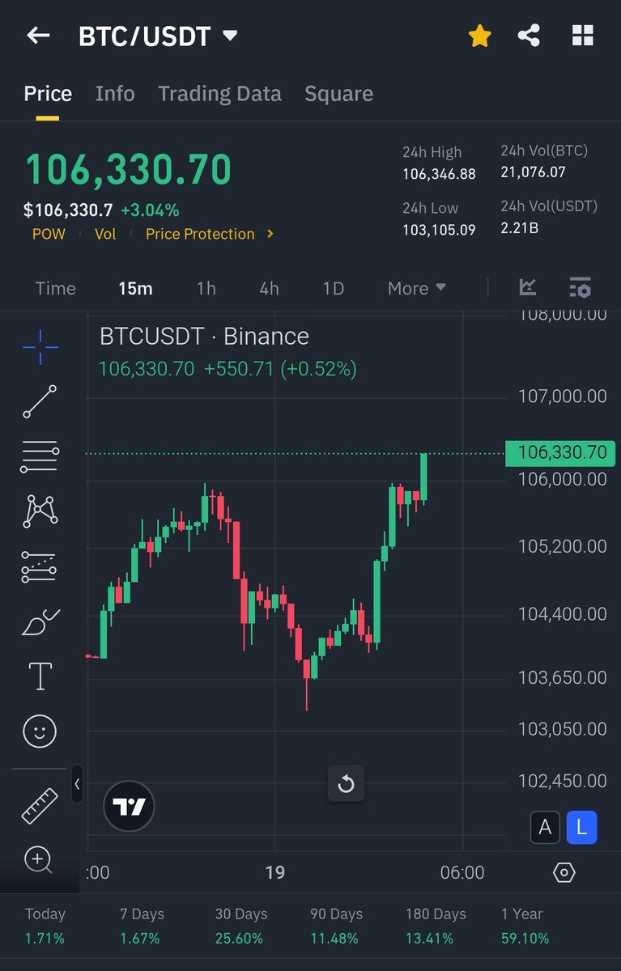Select the 4h interval
Image resolution: width=621 pixels, height=971 pixels.
click(269, 288)
